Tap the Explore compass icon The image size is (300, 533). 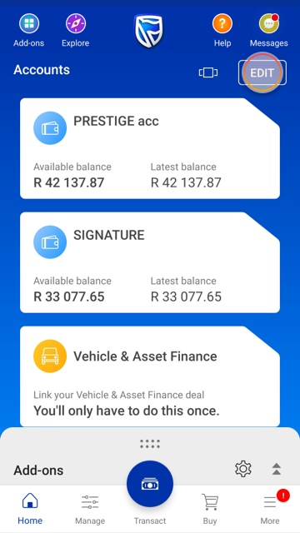tap(76, 24)
